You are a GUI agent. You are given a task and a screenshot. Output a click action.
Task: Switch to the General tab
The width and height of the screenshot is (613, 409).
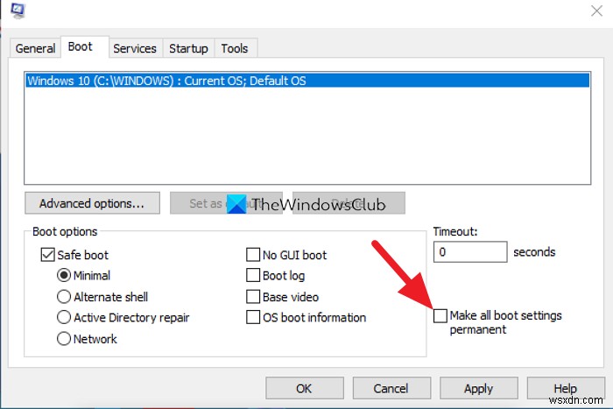coord(35,48)
